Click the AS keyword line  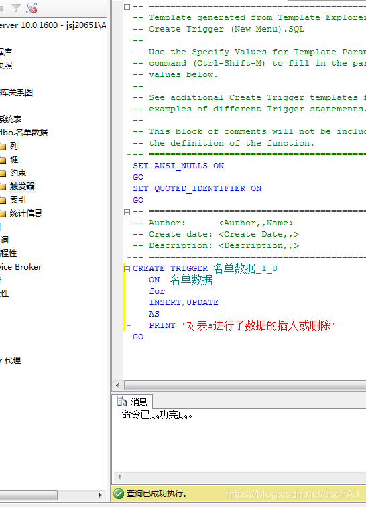(x=154, y=314)
